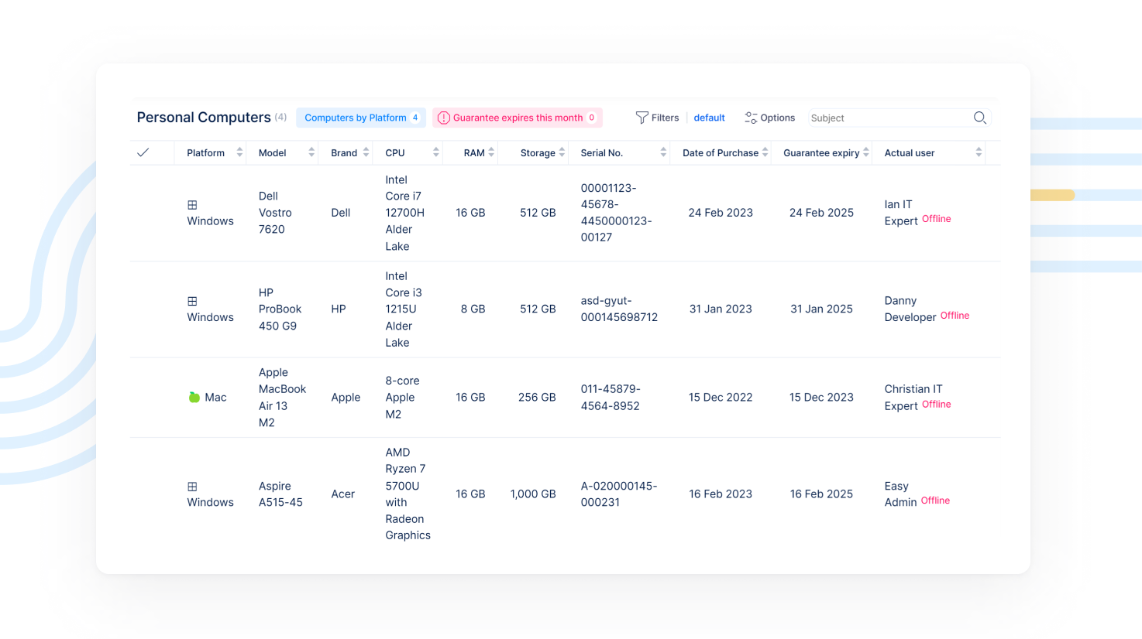Click the warning icon in guarantee expiry badge
This screenshot has height=639, width=1142.
[x=444, y=118]
